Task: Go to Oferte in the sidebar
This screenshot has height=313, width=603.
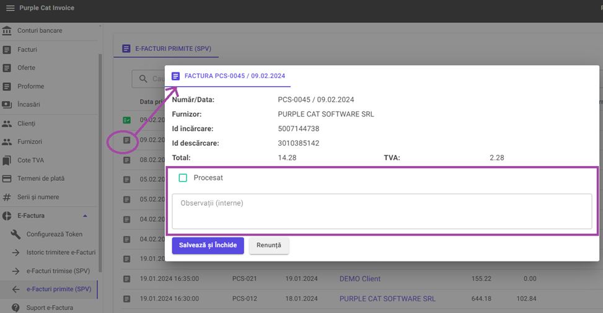Action: [x=26, y=68]
